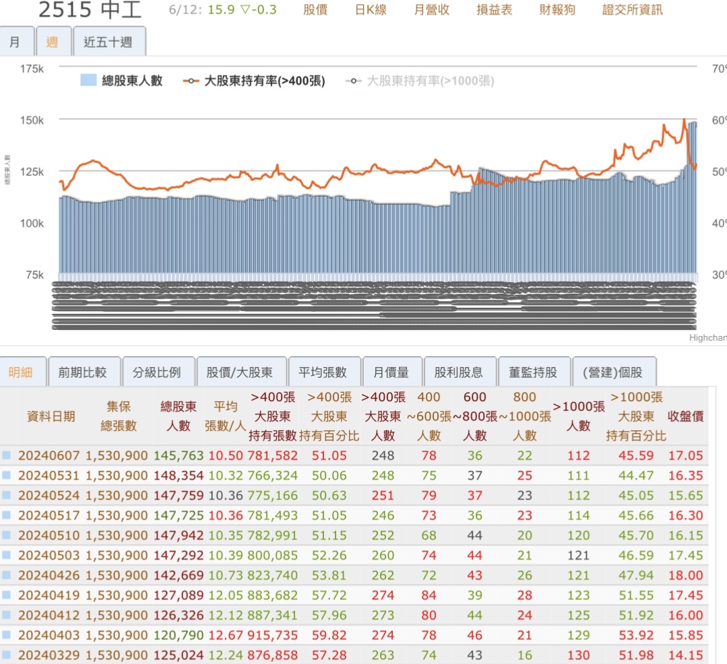Click the 月營收 menu item

click(432, 10)
